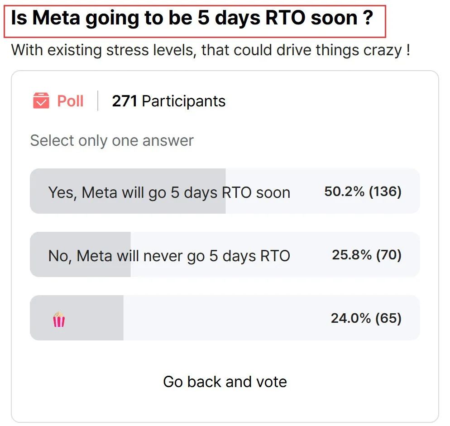The width and height of the screenshot is (450, 426).
Task: Open the post title "Is Meta going to be 5 days RTO soon ?"
Action: click(192, 18)
